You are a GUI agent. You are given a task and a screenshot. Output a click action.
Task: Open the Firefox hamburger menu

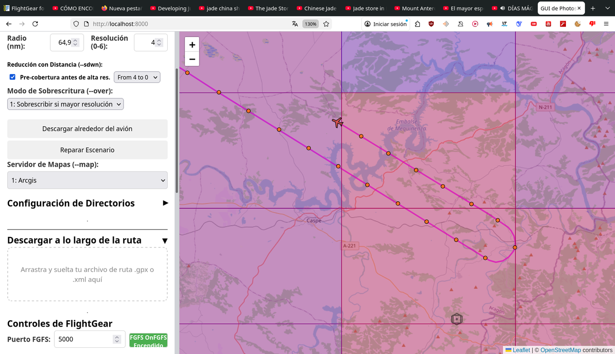tap(606, 24)
